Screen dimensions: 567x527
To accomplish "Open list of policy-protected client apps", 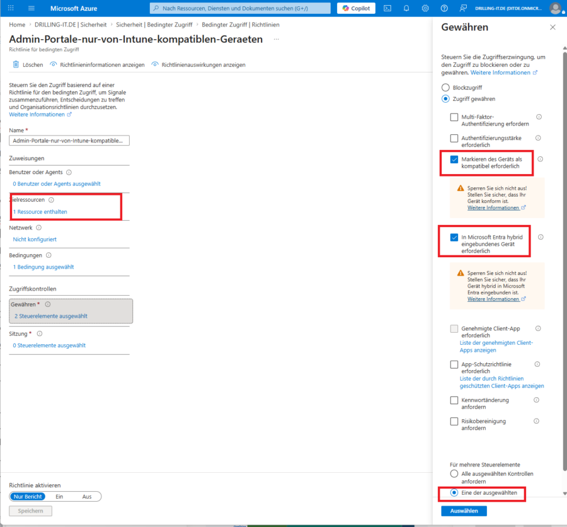I will coord(501,382).
